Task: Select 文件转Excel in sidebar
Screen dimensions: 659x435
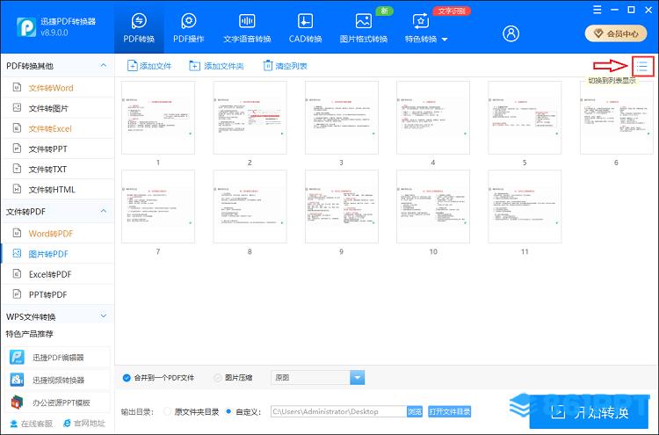Action: coord(58,128)
